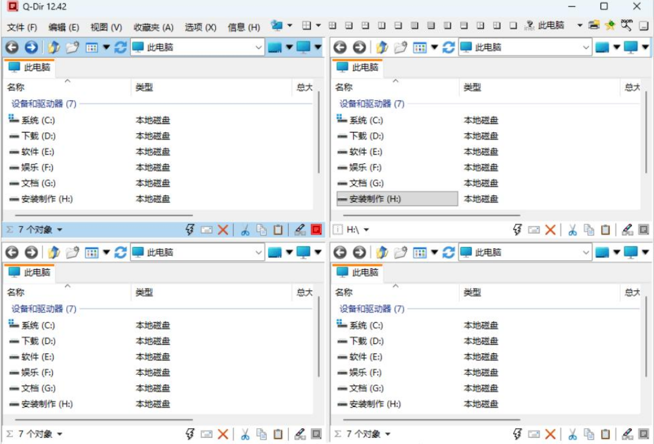Viewport: 654px width, 444px height.
Task: Open the main toolbar 此电脑 dropdown arrow
Action: pos(580,26)
